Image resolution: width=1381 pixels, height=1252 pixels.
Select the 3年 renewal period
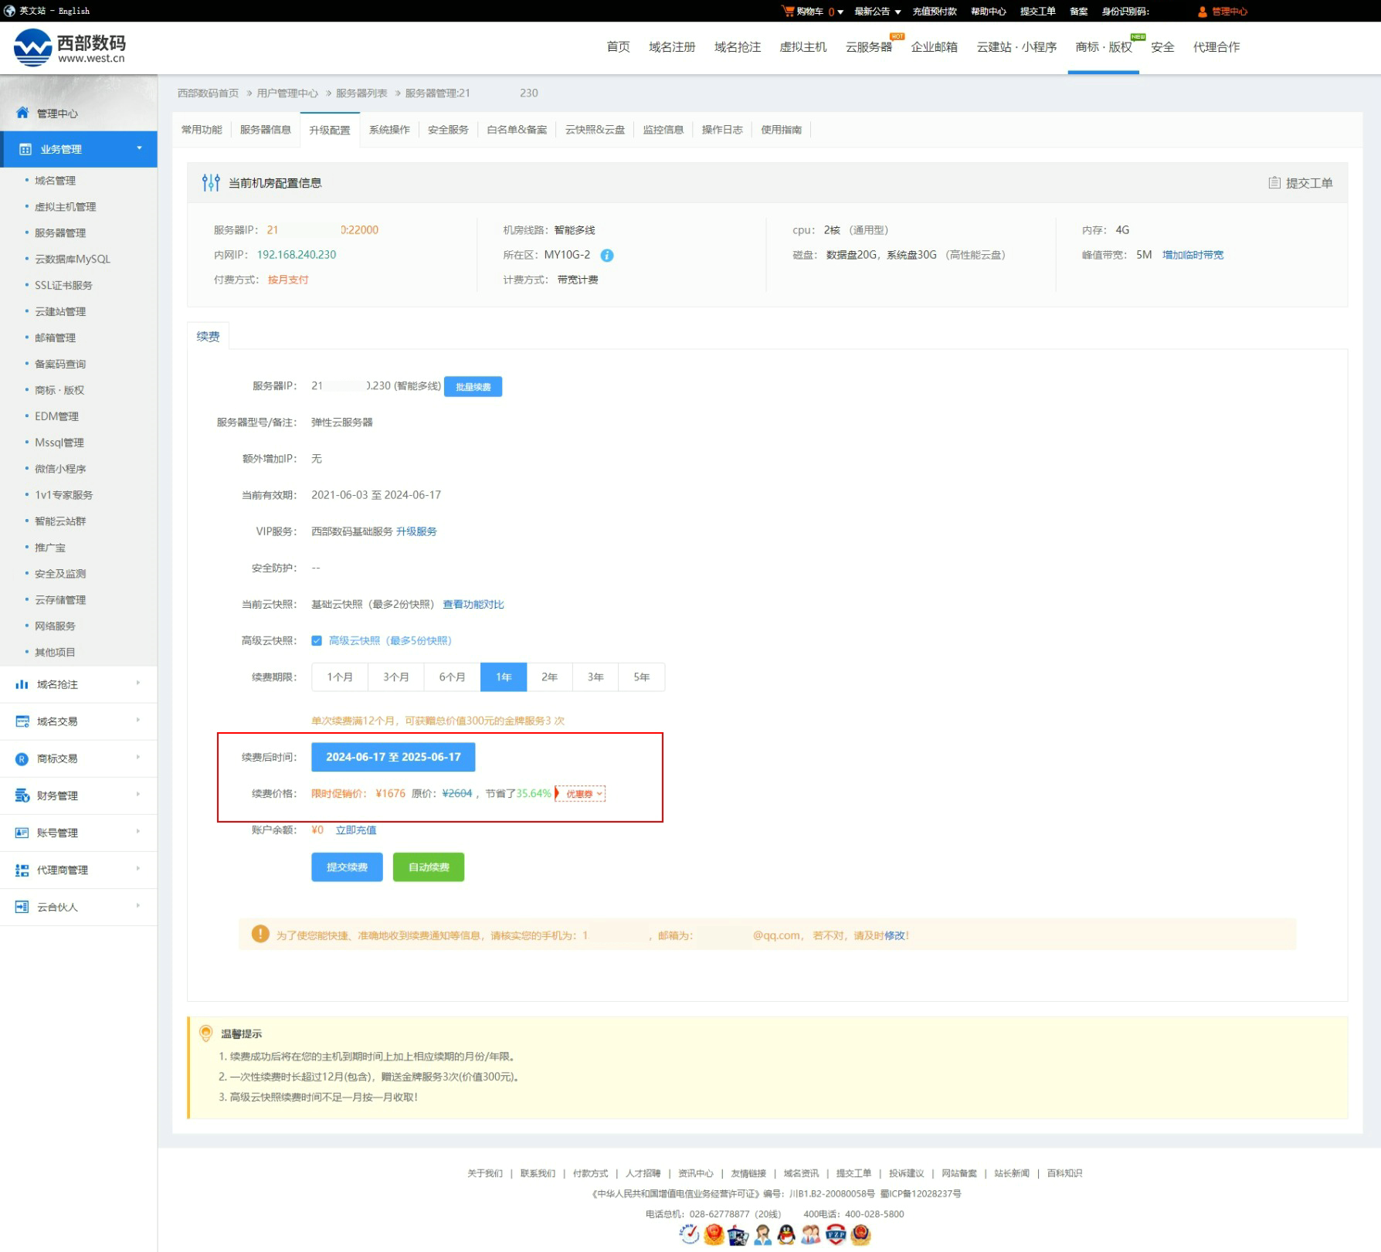click(595, 677)
